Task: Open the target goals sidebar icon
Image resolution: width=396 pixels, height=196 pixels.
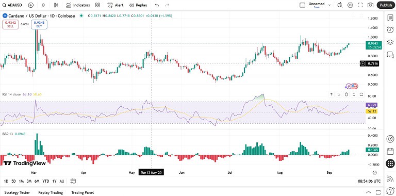Action: (x=390, y=139)
